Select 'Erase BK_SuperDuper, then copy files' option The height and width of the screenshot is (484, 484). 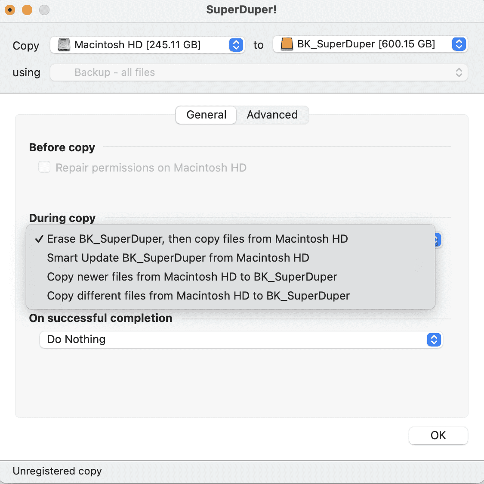pyautogui.click(x=231, y=239)
